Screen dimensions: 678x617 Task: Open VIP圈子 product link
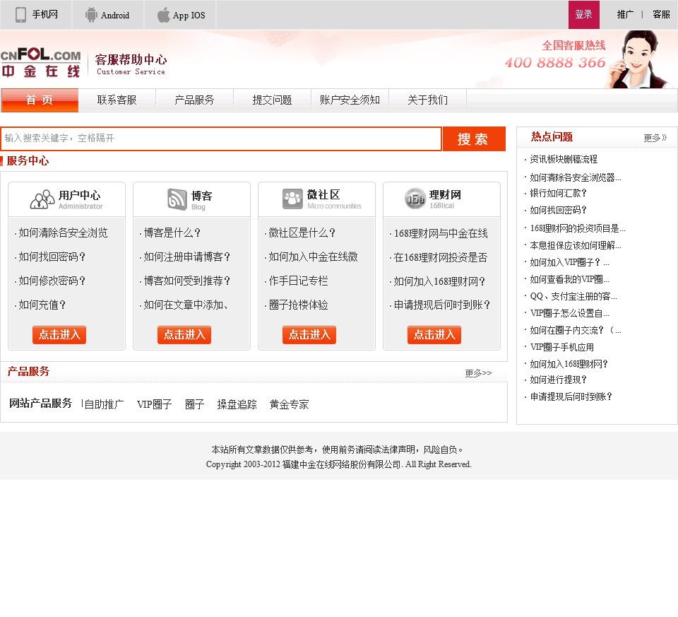155,404
